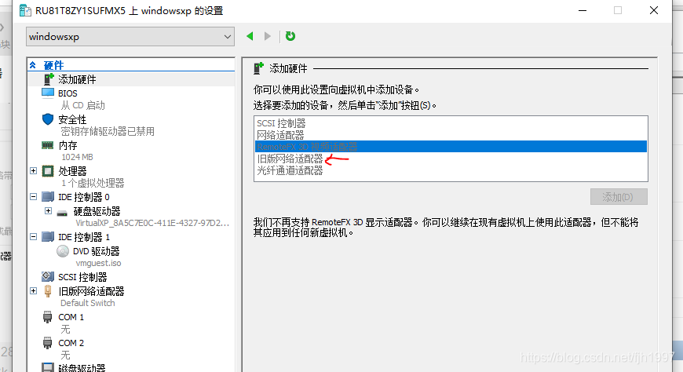Click the IDE 控制器 1 icon
Screen dimensions: 683x372
coord(47,237)
